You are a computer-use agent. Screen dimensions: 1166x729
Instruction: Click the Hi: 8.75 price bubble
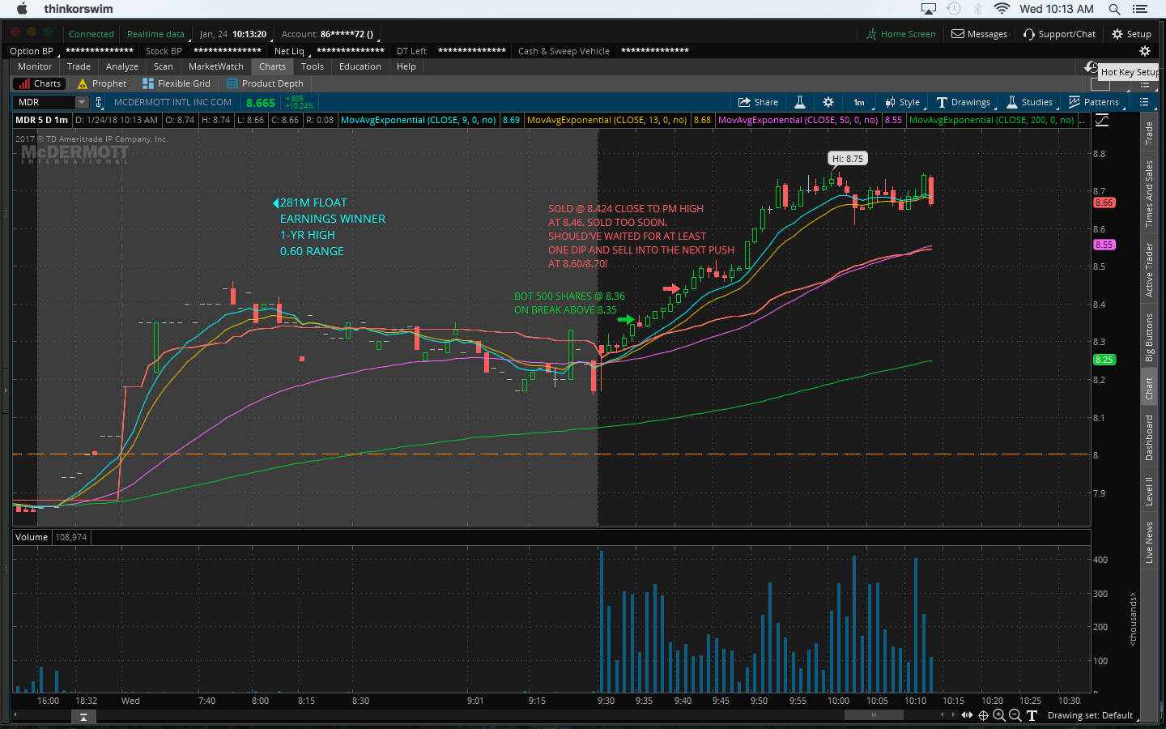[x=848, y=159]
